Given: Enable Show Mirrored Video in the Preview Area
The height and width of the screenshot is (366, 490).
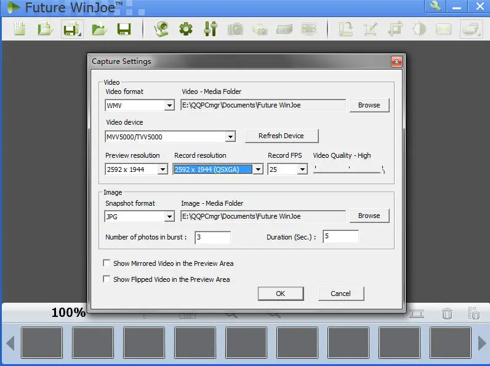Looking at the screenshot, I should click(x=106, y=263).
